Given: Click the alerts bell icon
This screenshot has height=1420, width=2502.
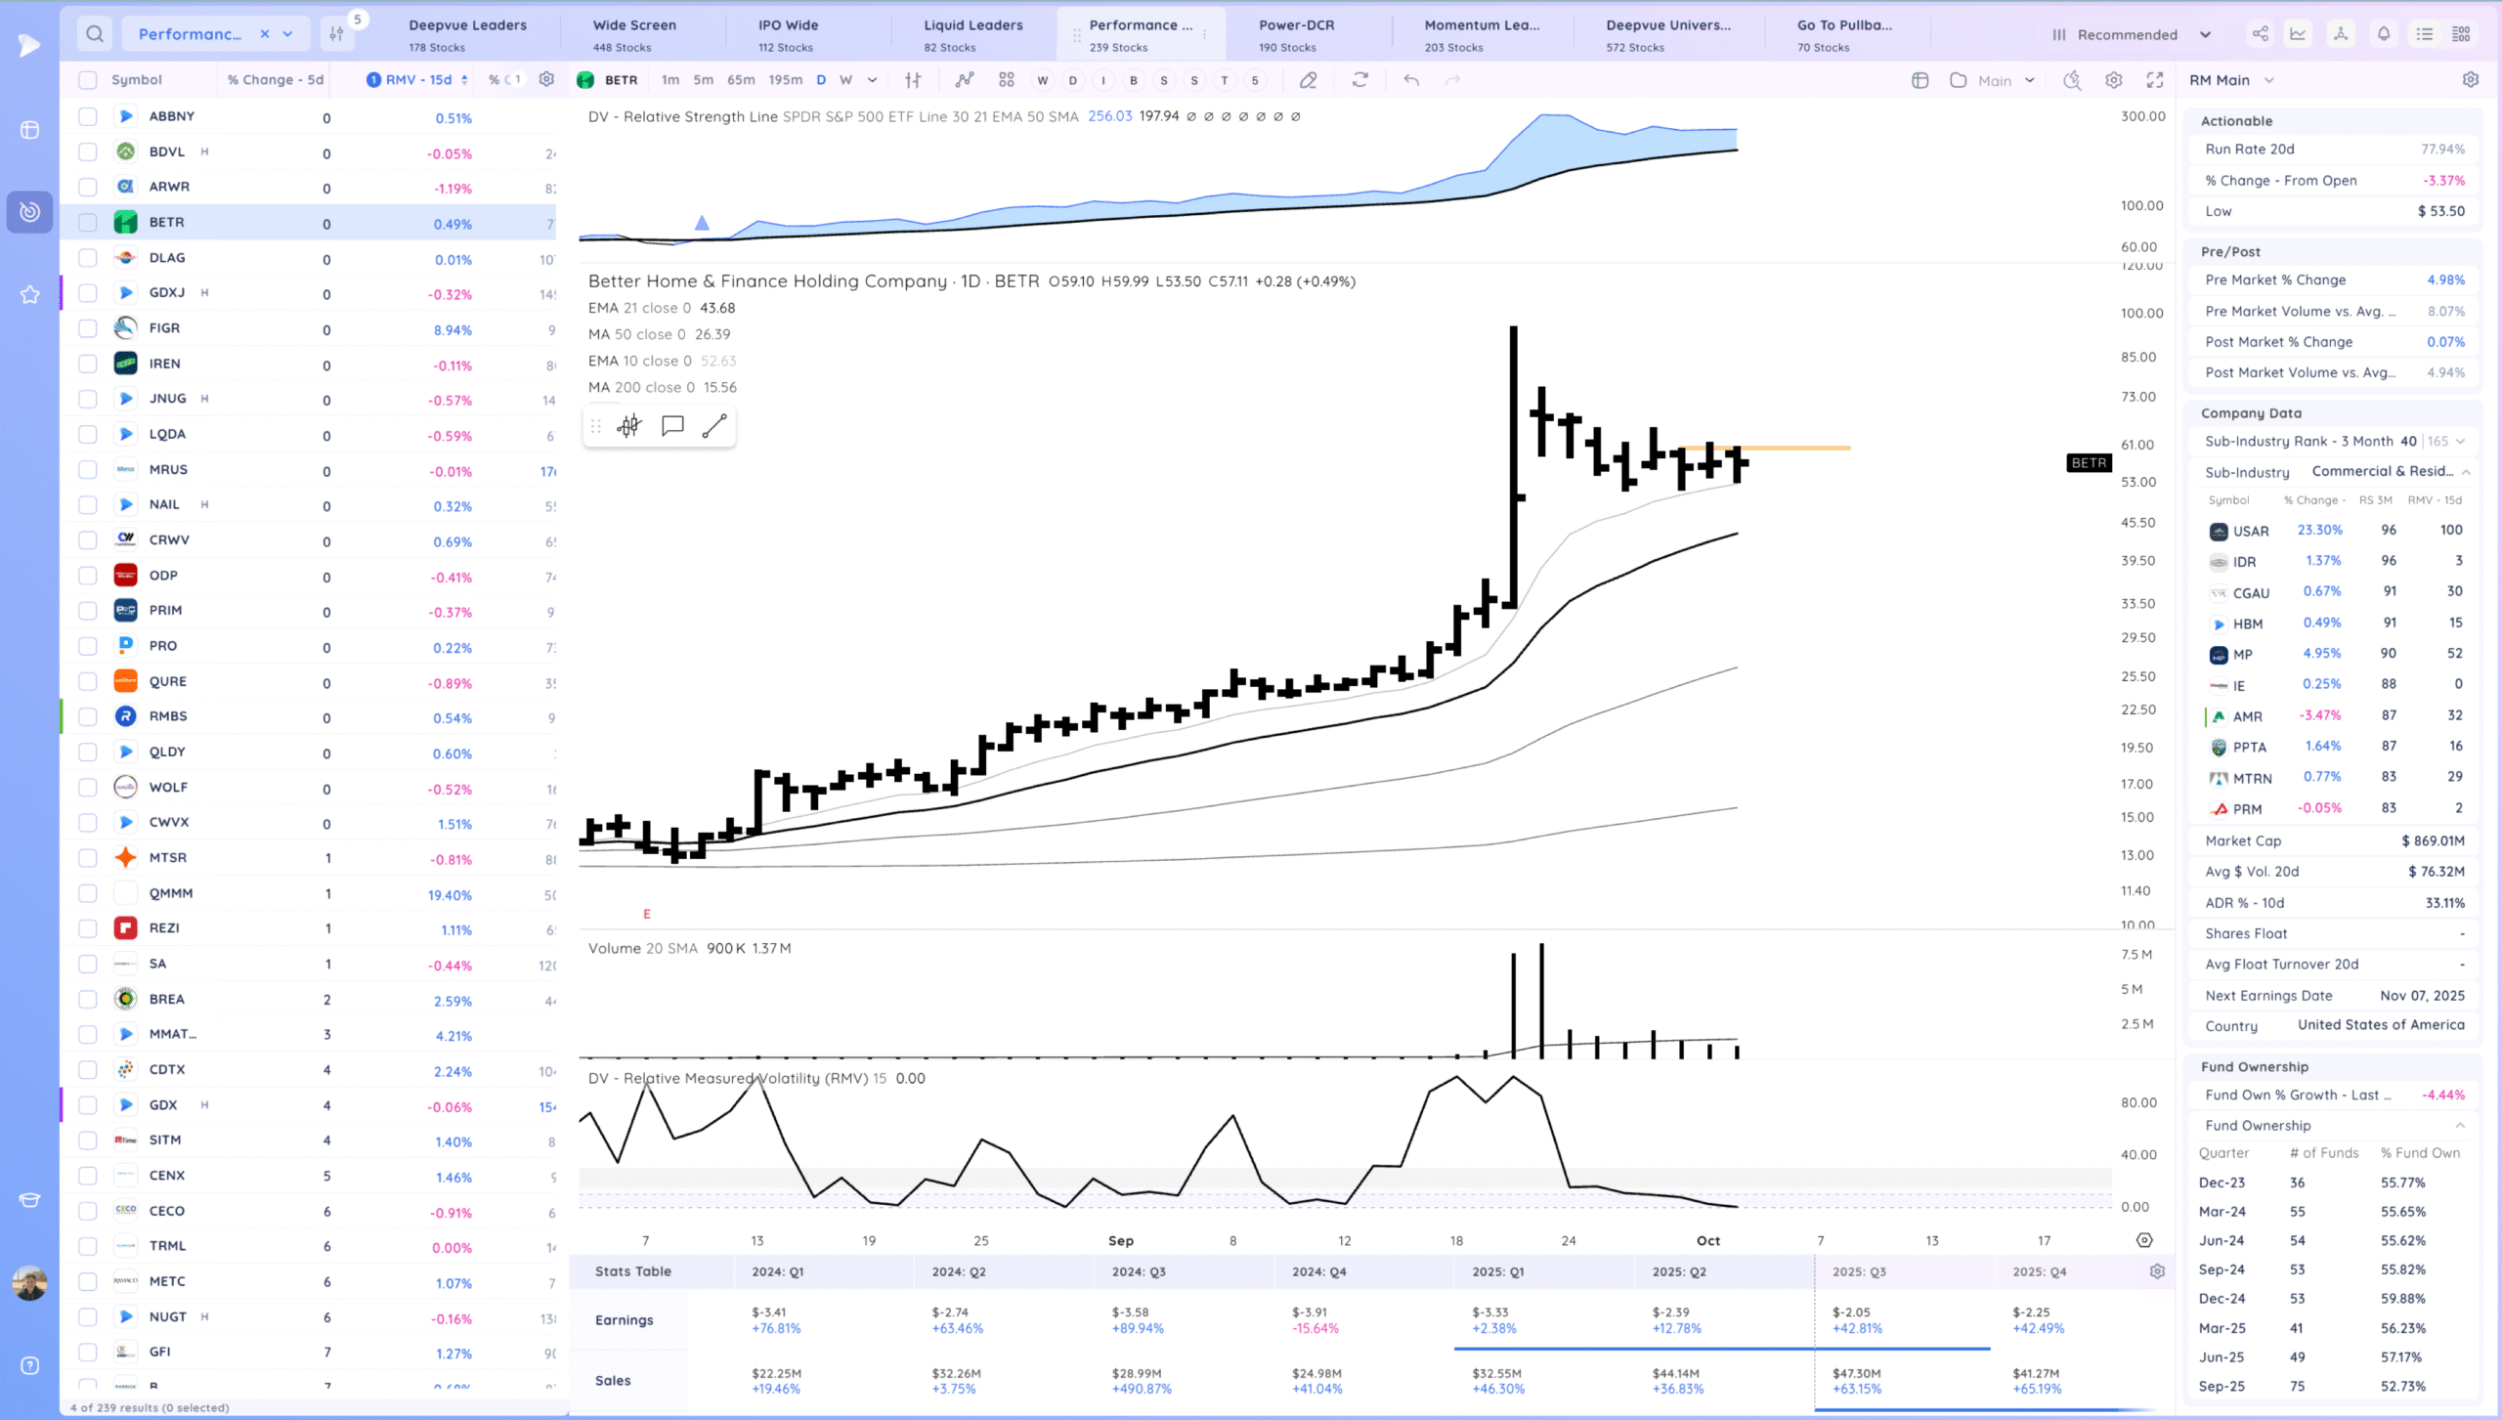Looking at the screenshot, I should point(2384,34).
